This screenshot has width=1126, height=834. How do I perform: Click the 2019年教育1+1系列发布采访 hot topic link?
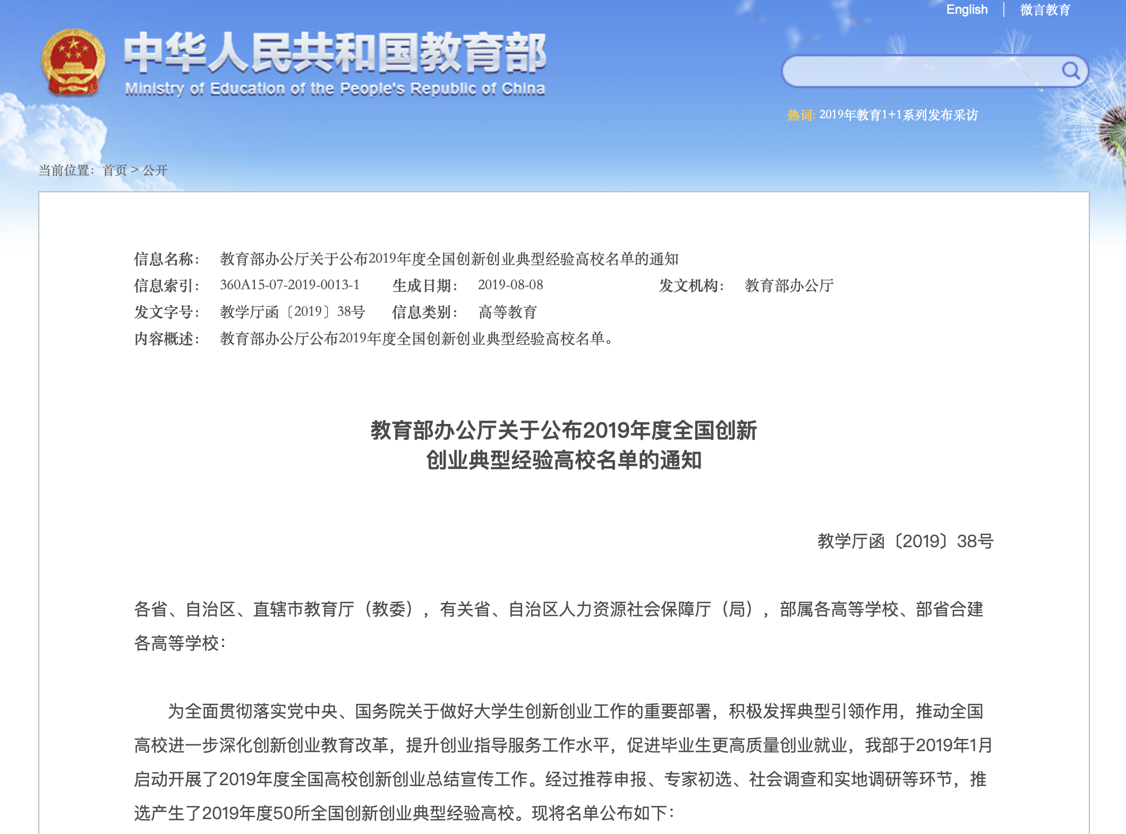coord(899,115)
